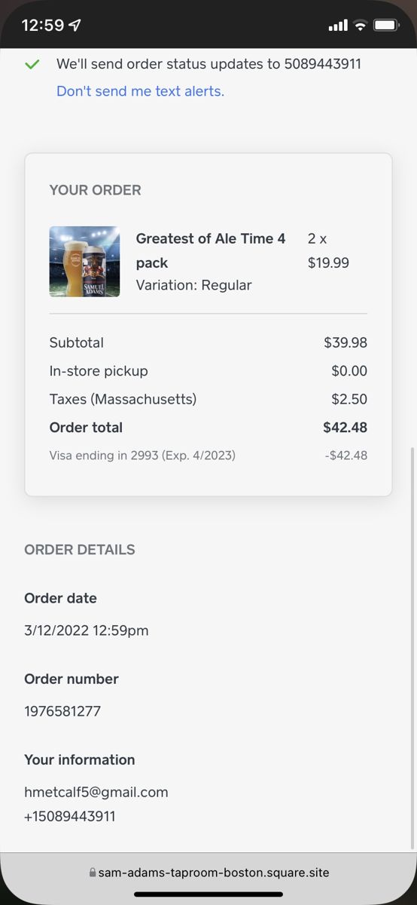The image size is (417, 905).
Task: Tap the home indicator bar at bottom
Action: tap(208, 894)
